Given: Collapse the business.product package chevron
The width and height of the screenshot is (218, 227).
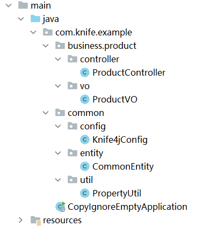Looking at the screenshot, I should coord(46,46).
